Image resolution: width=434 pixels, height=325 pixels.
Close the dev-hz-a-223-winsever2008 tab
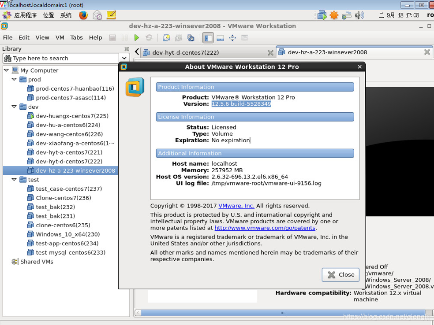click(427, 52)
